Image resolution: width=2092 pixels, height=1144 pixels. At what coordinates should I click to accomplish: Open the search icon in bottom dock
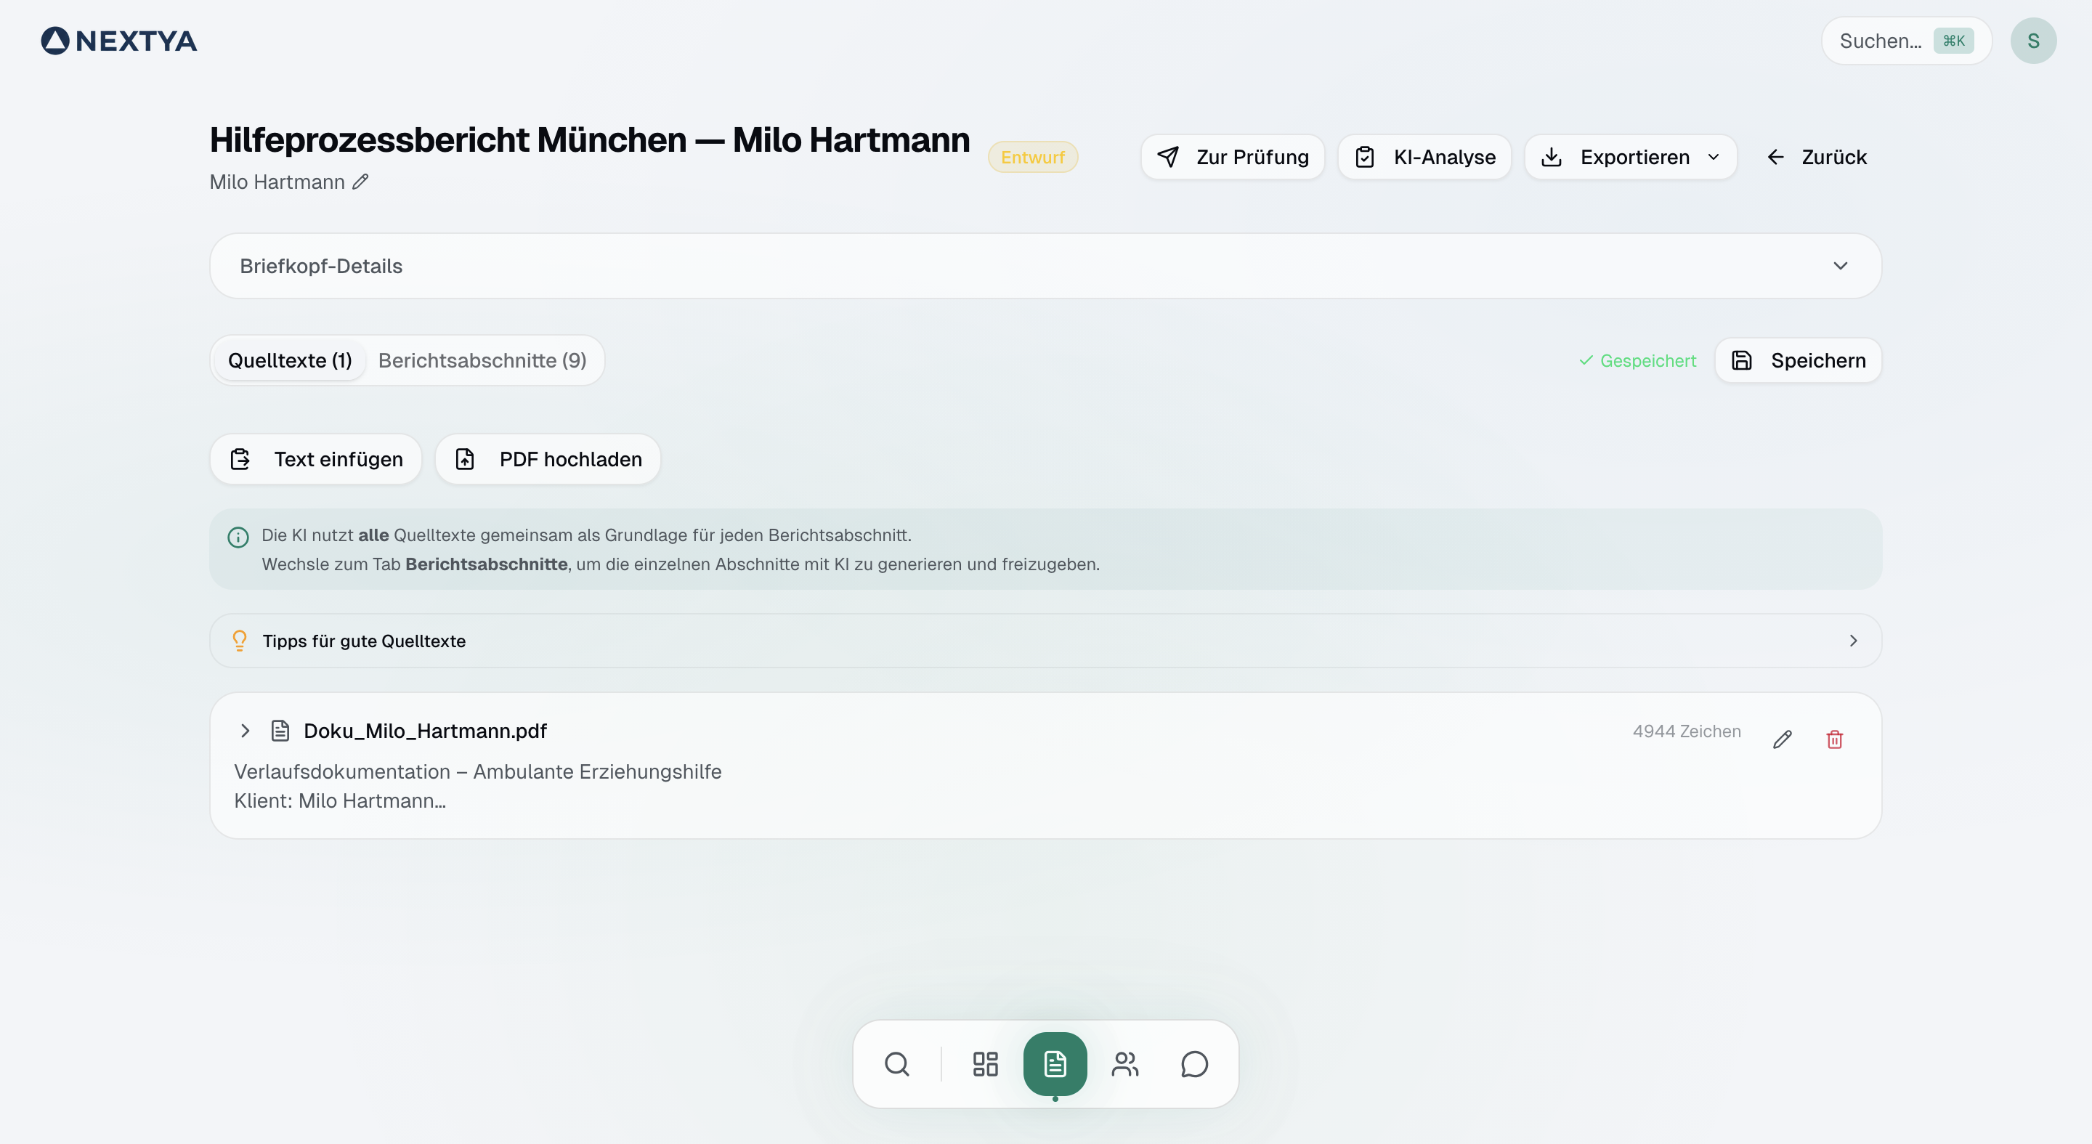(x=896, y=1063)
